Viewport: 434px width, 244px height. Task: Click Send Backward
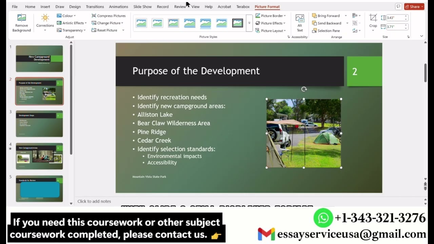click(327, 23)
